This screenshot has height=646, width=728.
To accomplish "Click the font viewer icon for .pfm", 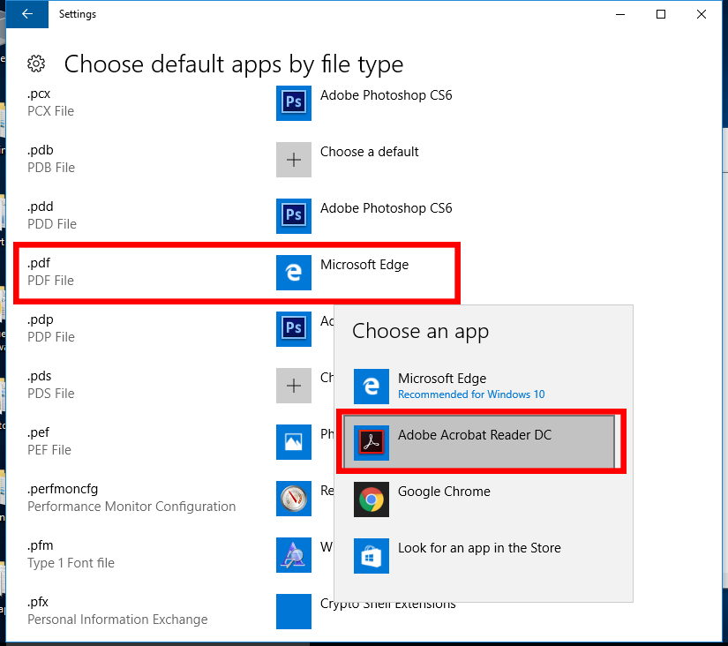I will 294,555.
